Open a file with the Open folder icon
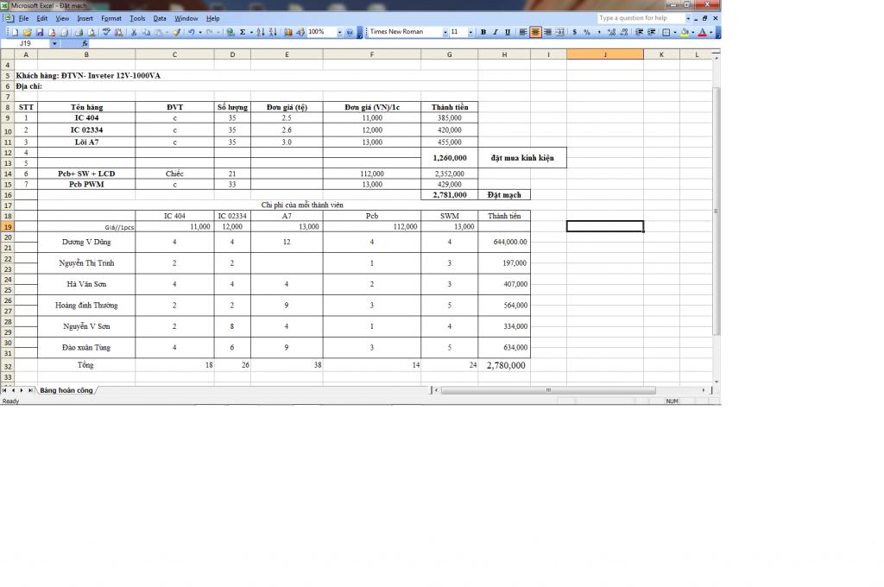The image size is (884, 587). tap(28, 32)
